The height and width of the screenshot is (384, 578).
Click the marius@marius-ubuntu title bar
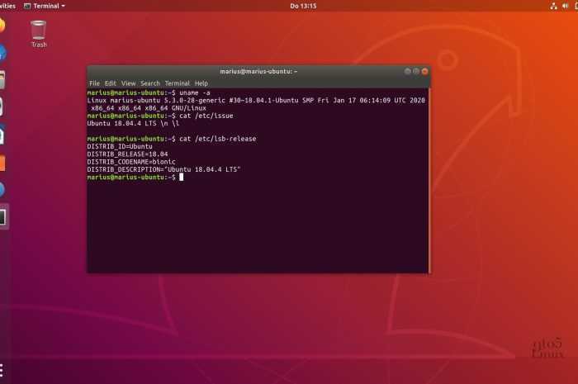coord(258,71)
